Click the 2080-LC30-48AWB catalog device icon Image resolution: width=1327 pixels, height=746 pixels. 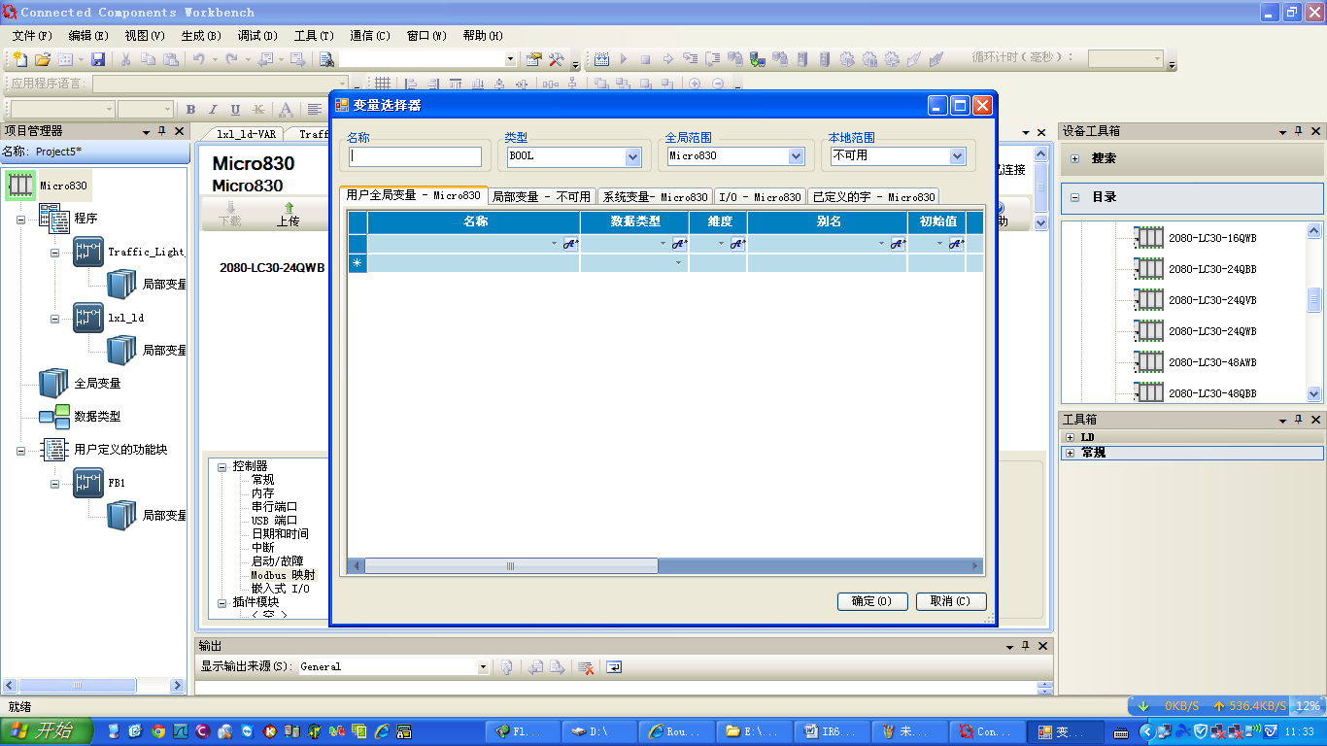[x=1150, y=362]
